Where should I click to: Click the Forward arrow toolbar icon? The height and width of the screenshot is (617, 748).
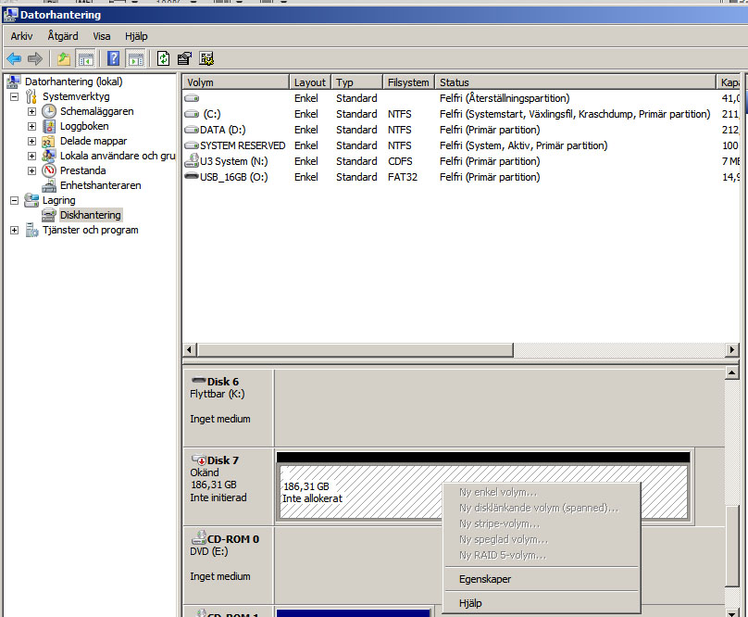point(35,59)
